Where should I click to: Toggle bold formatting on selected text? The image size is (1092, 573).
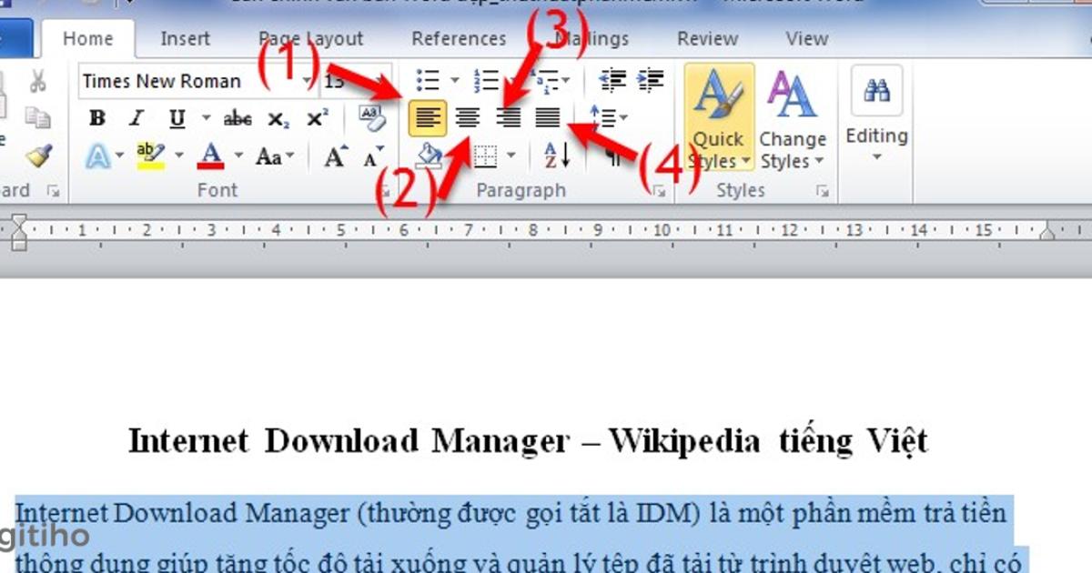[x=98, y=117]
